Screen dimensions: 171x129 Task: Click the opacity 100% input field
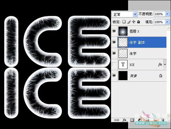pyautogui.click(x=160, y=14)
